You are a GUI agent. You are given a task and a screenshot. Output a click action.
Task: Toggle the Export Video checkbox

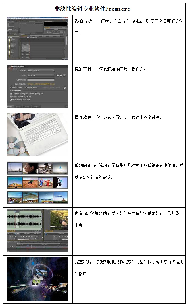(x=11, y=88)
